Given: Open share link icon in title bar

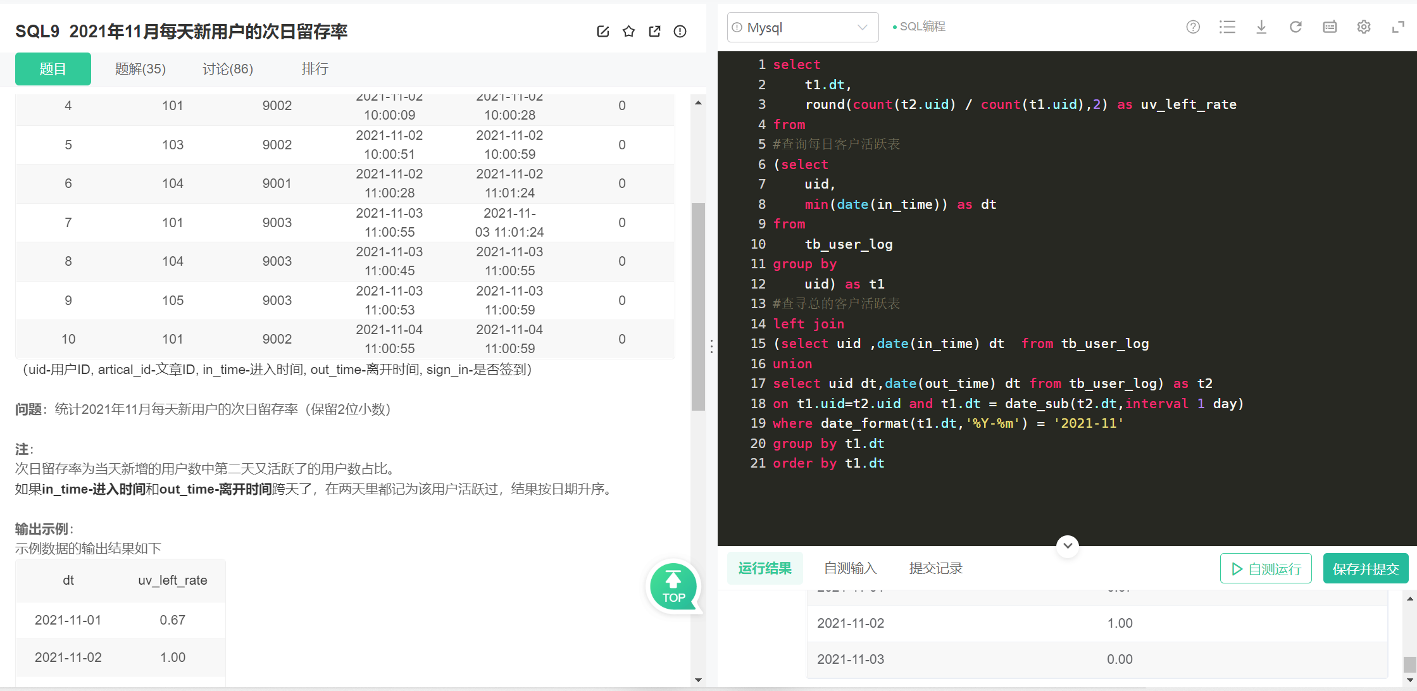Looking at the screenshot, I should (654, 32).
